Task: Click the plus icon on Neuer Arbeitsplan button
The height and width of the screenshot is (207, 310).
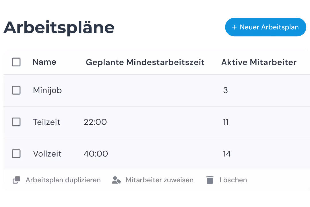Action: point(234,27)
